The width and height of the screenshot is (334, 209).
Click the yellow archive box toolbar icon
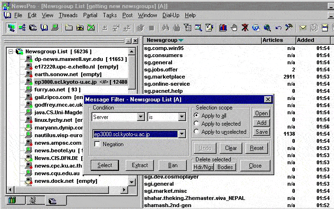325,28
